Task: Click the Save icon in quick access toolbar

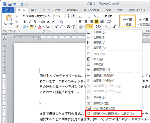Action: pyautogui.click(x=10, y=4)
